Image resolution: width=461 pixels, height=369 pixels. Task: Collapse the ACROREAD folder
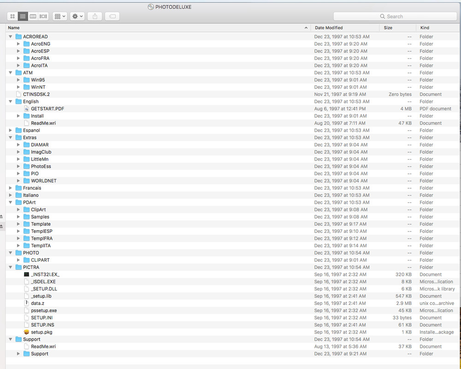click(x=11, y=36)
